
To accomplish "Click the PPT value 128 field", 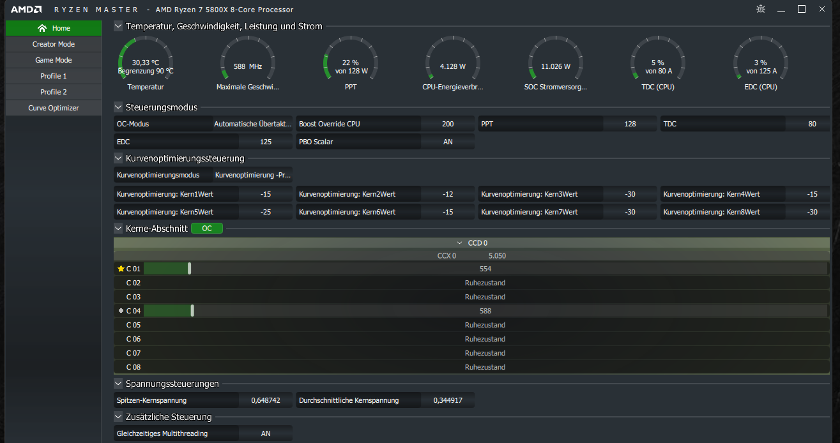I will pos(630,124).
